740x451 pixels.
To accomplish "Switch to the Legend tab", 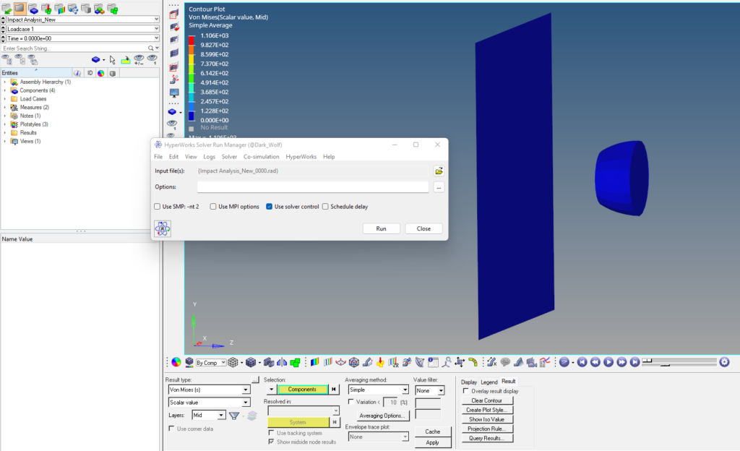I will (489, 382).
